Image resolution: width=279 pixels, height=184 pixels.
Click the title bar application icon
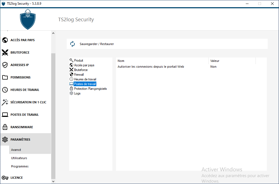tap(3, 4)
